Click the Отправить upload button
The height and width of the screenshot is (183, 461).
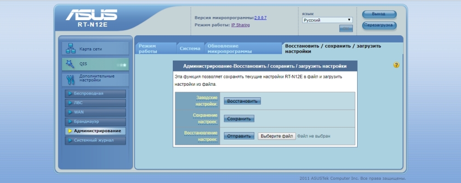click(x=239, y=136)
